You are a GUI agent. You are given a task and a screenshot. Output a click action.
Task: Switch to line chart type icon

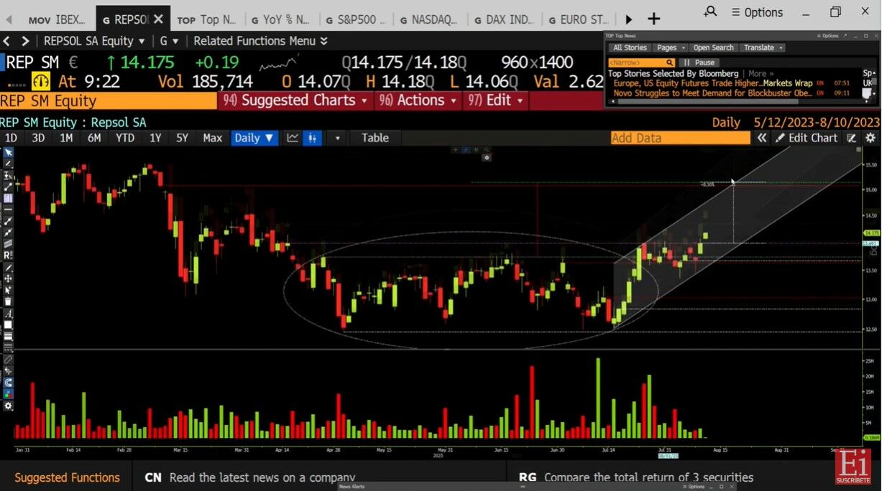[x=293, y=138]
